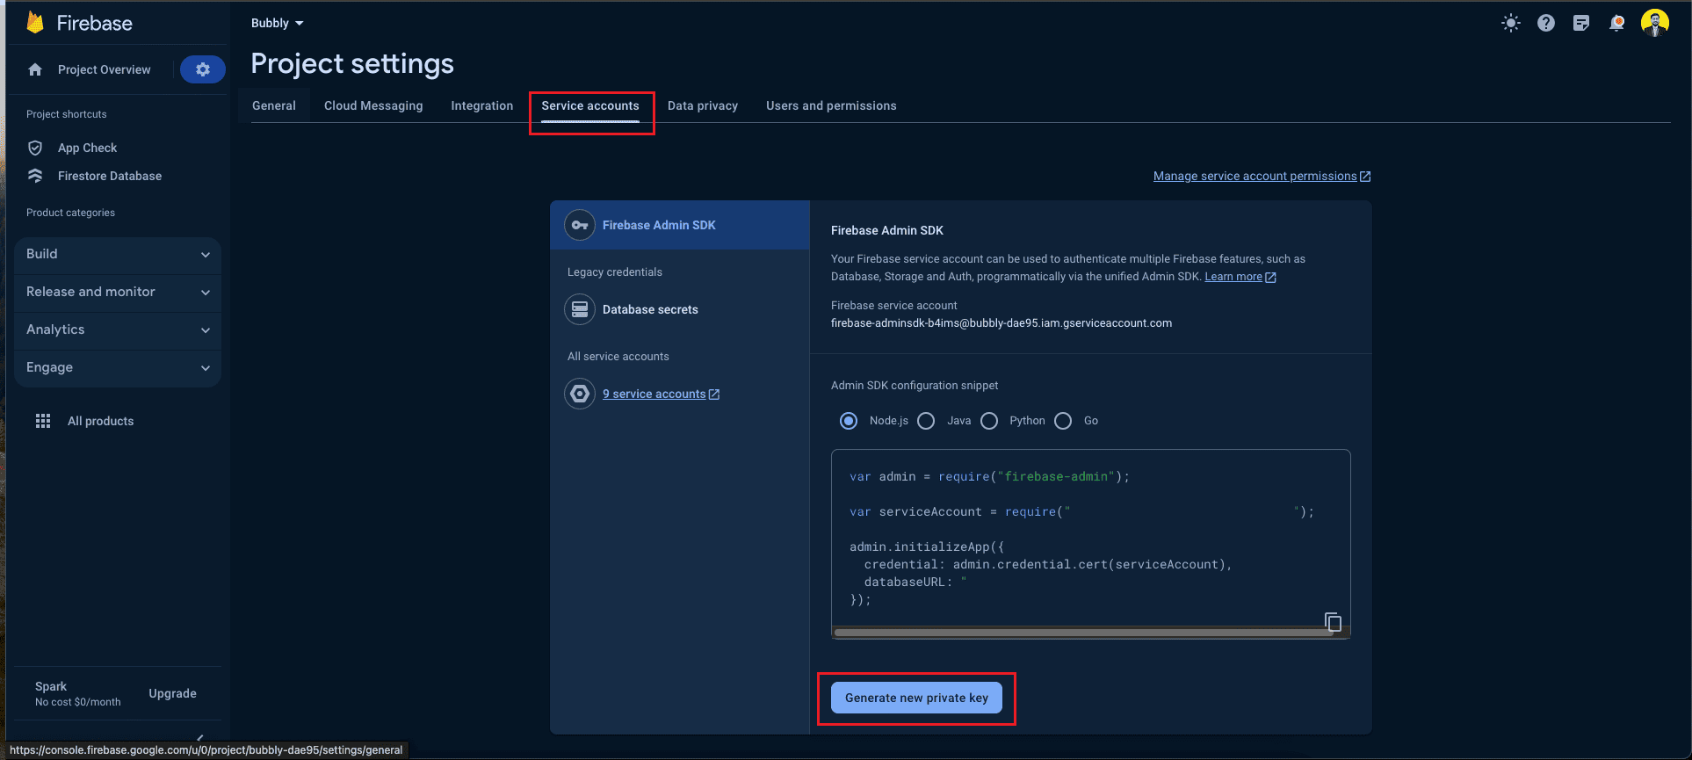Image resolution: width=1692 pixels, height=760 pixels.
Task: Select Firebase Admin SDK in side list
Action: [680, 225]
